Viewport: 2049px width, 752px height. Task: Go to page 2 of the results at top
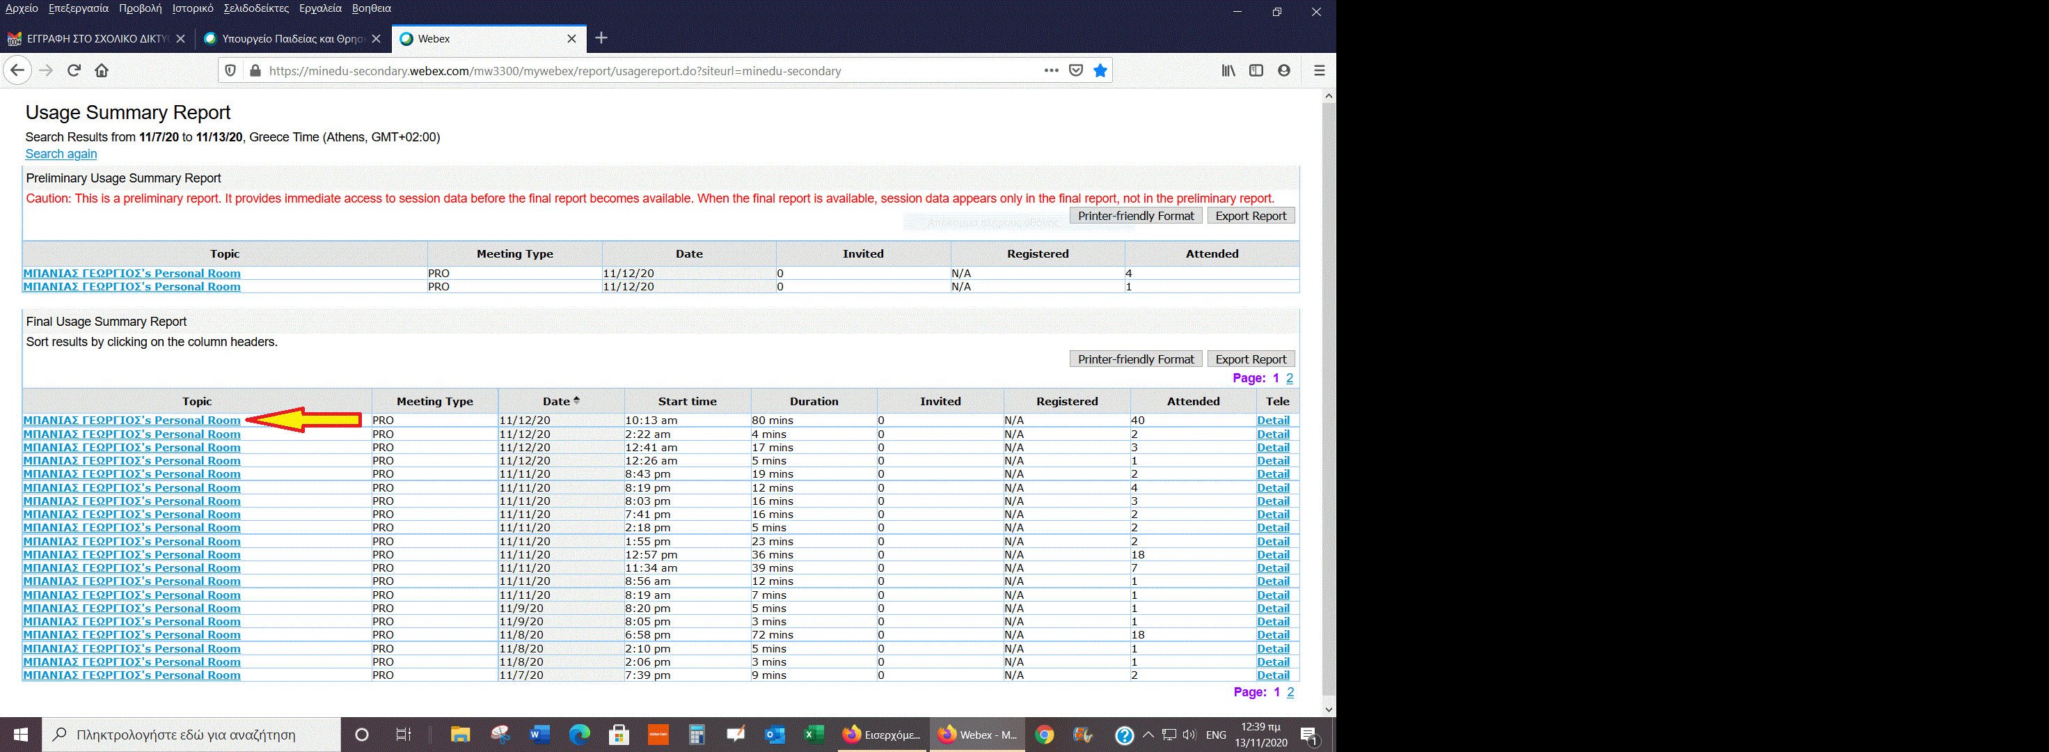tap(1290, 378)
